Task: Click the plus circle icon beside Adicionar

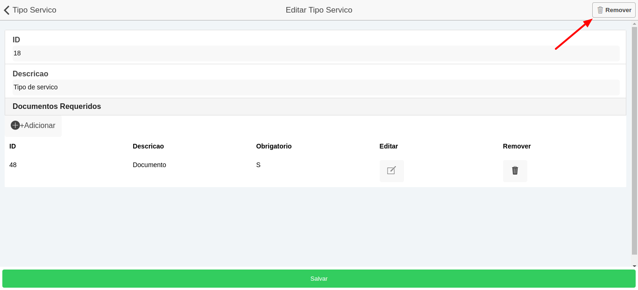Action: (15, 125)
